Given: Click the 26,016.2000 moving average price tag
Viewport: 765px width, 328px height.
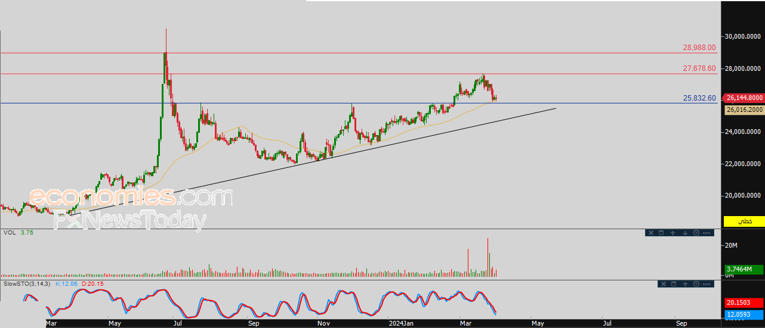Looking at the screenshot, I should 744,110.
